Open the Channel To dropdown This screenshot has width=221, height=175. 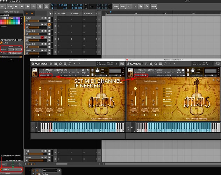pyautogui.click(x=19, y=49)
